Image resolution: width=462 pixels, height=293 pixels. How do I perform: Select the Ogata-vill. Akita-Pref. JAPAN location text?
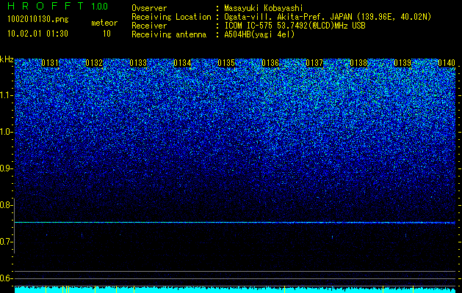point(328,17)
